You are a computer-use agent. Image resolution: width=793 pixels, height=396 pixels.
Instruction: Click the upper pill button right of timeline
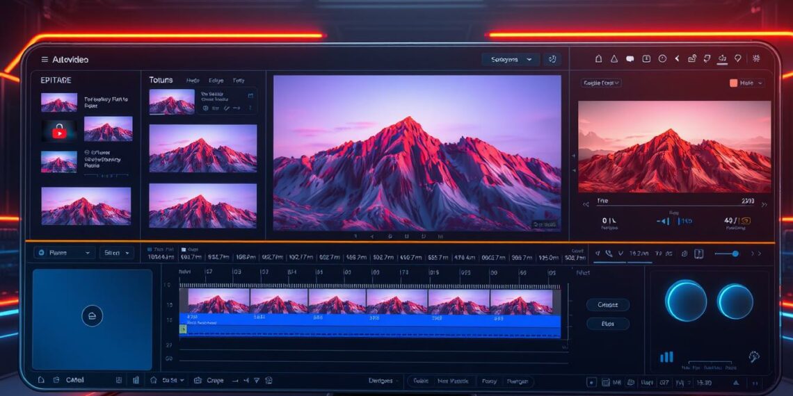pos(607,305)
